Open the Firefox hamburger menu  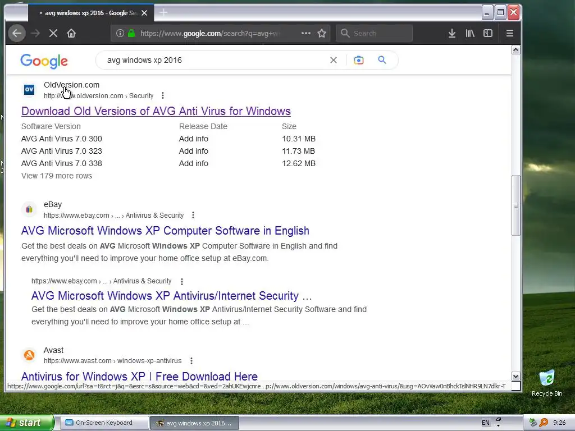510,33
